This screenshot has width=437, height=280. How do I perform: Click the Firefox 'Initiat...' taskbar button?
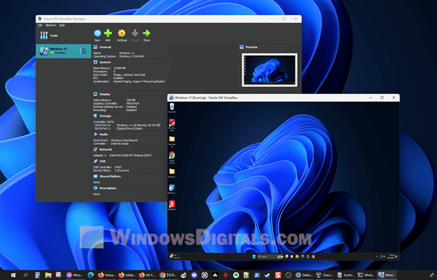coord(127,275)
